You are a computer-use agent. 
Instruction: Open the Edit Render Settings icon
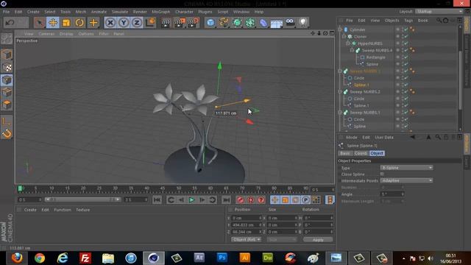click(x=193, y=23)
